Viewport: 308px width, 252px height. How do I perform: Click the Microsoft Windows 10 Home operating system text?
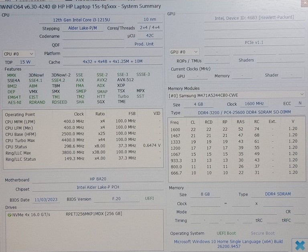[229, 244]
